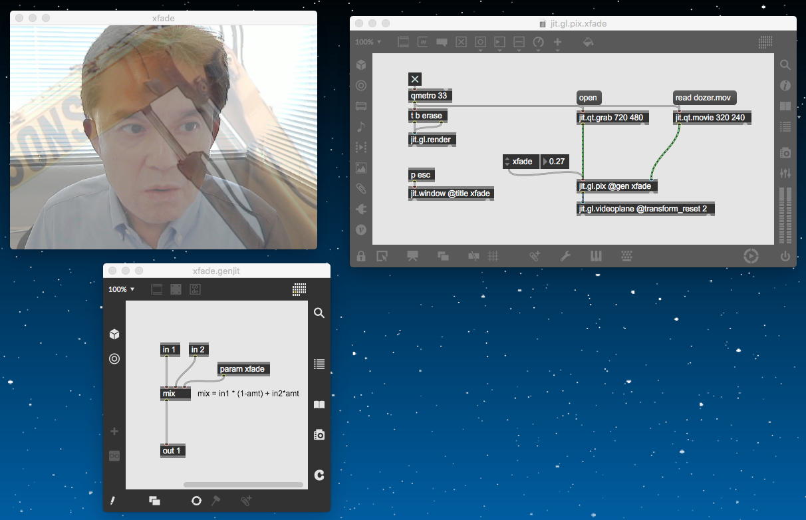This screenshot has height=520, width=806.
Task: Open the snapshots camera icon in main patcher sidebar
Action: 785,152
